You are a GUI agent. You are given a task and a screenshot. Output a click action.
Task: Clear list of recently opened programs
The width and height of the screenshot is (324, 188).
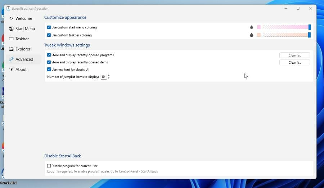coord(294,55)
